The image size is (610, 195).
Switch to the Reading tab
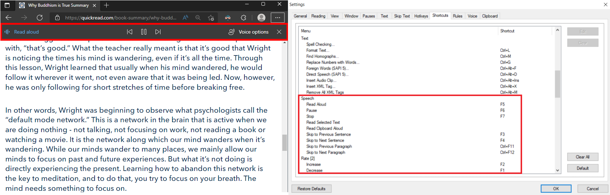tap(318, 16)
